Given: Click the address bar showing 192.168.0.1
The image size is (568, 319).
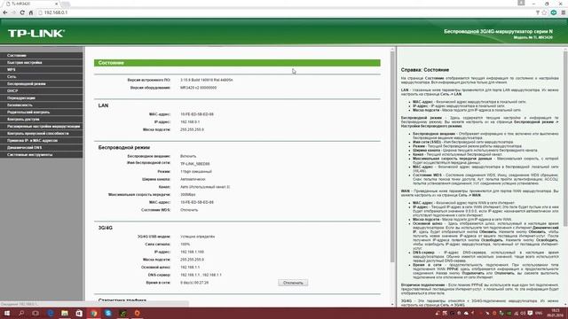Looking at the screenshot, I should pos(286,12).
